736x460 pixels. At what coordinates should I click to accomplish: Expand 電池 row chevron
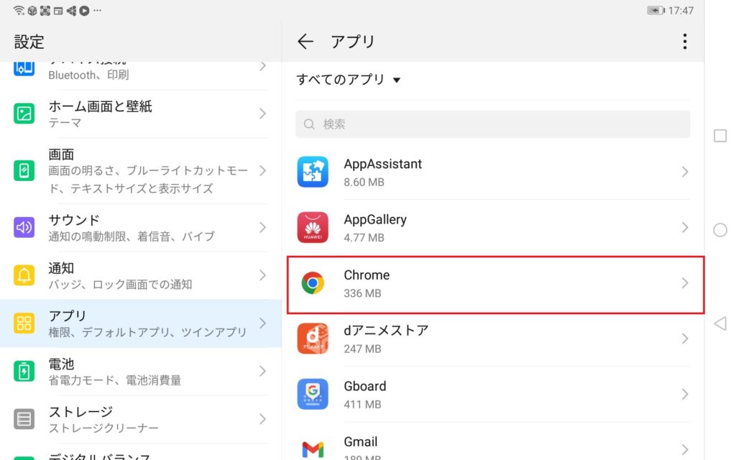262,372
